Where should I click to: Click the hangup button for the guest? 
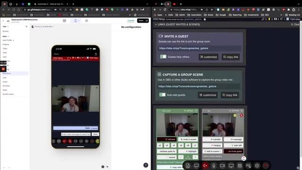212,145
